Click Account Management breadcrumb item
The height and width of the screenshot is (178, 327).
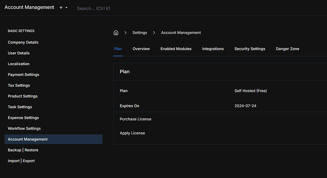click(181, 33)
